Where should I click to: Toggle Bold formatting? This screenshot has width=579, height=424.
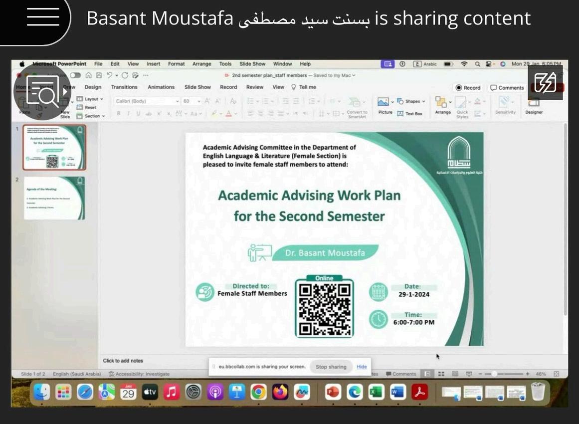pos(119,114)
